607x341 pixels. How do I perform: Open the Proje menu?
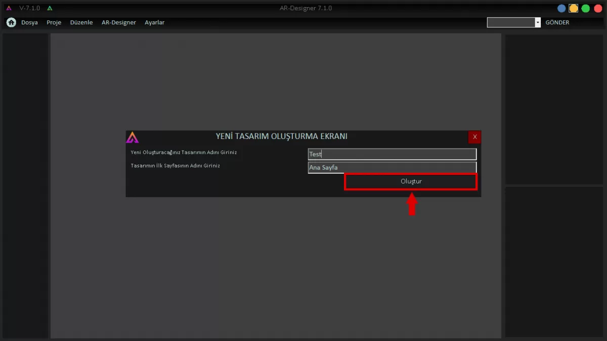click(54, 23)
